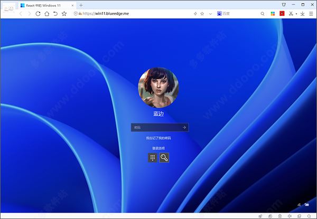Click the username label below avatar

pos(158,113)
